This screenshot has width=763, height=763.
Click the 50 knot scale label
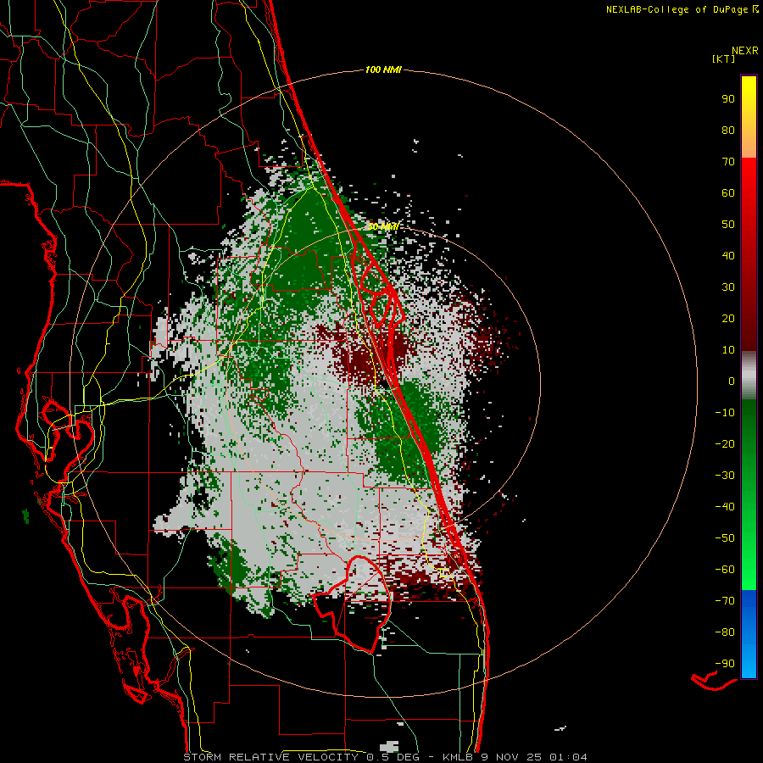point(728,225)
